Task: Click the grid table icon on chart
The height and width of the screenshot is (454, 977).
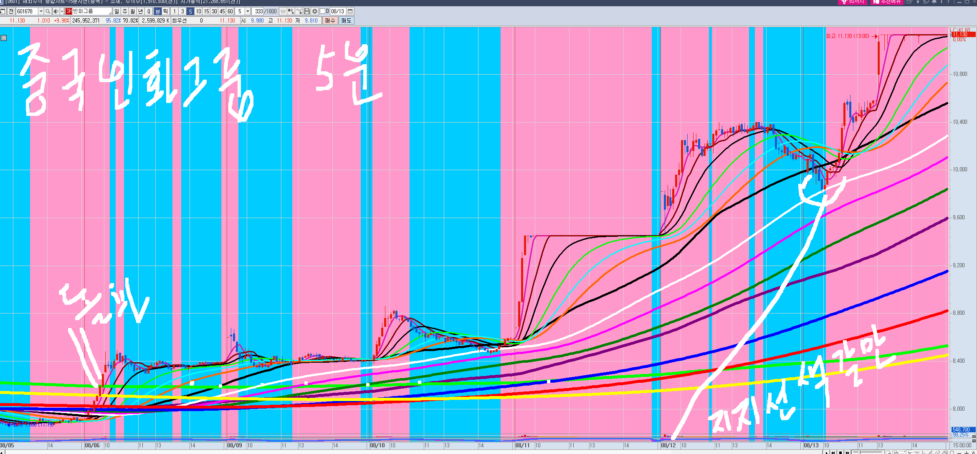Action: (x=4, y=38)
